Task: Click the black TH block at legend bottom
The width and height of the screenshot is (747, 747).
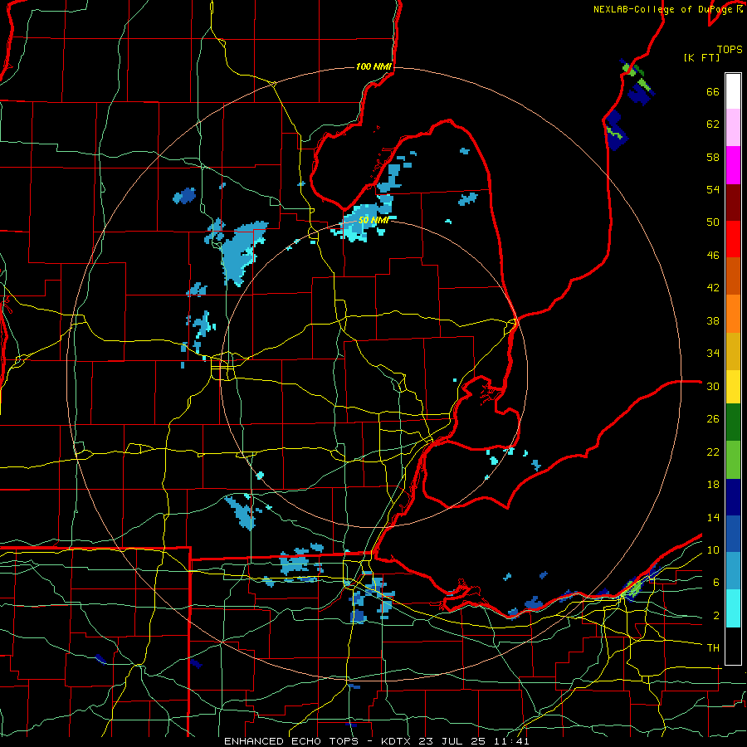Action: coord(733,646)
